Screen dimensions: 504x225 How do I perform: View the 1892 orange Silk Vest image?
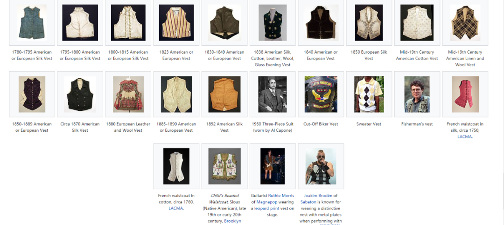(x=224, y=95)
